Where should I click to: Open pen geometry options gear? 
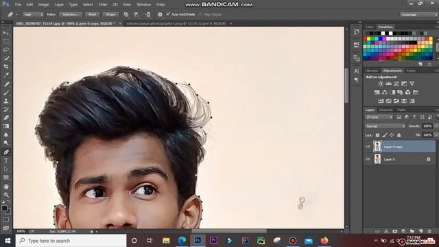point(160,14)
